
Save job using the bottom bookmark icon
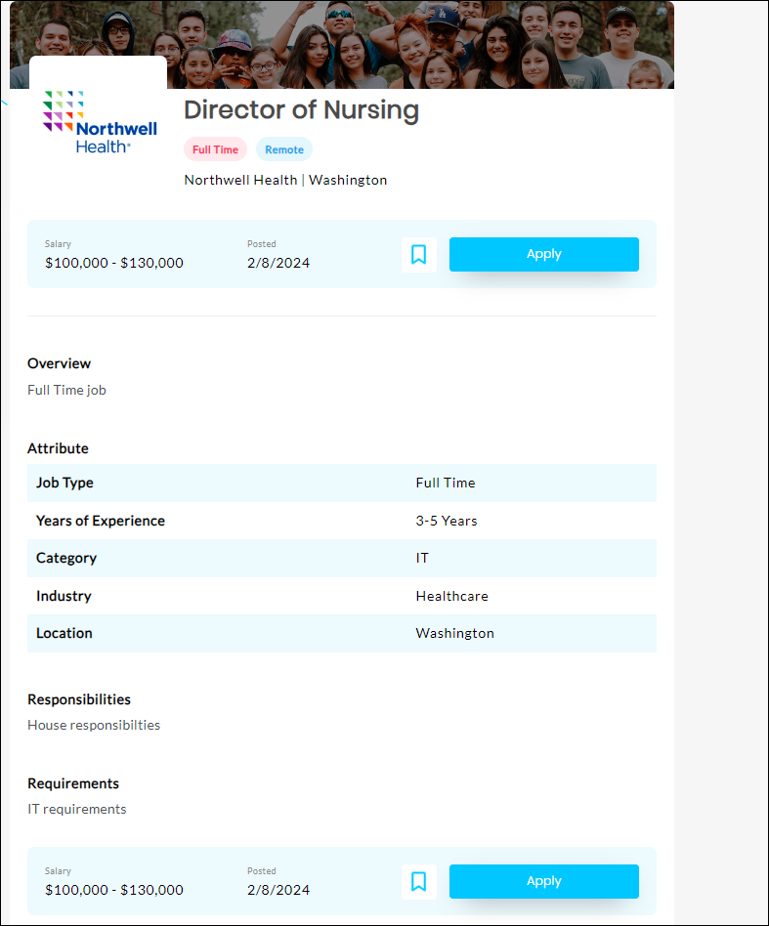(418, 882)
